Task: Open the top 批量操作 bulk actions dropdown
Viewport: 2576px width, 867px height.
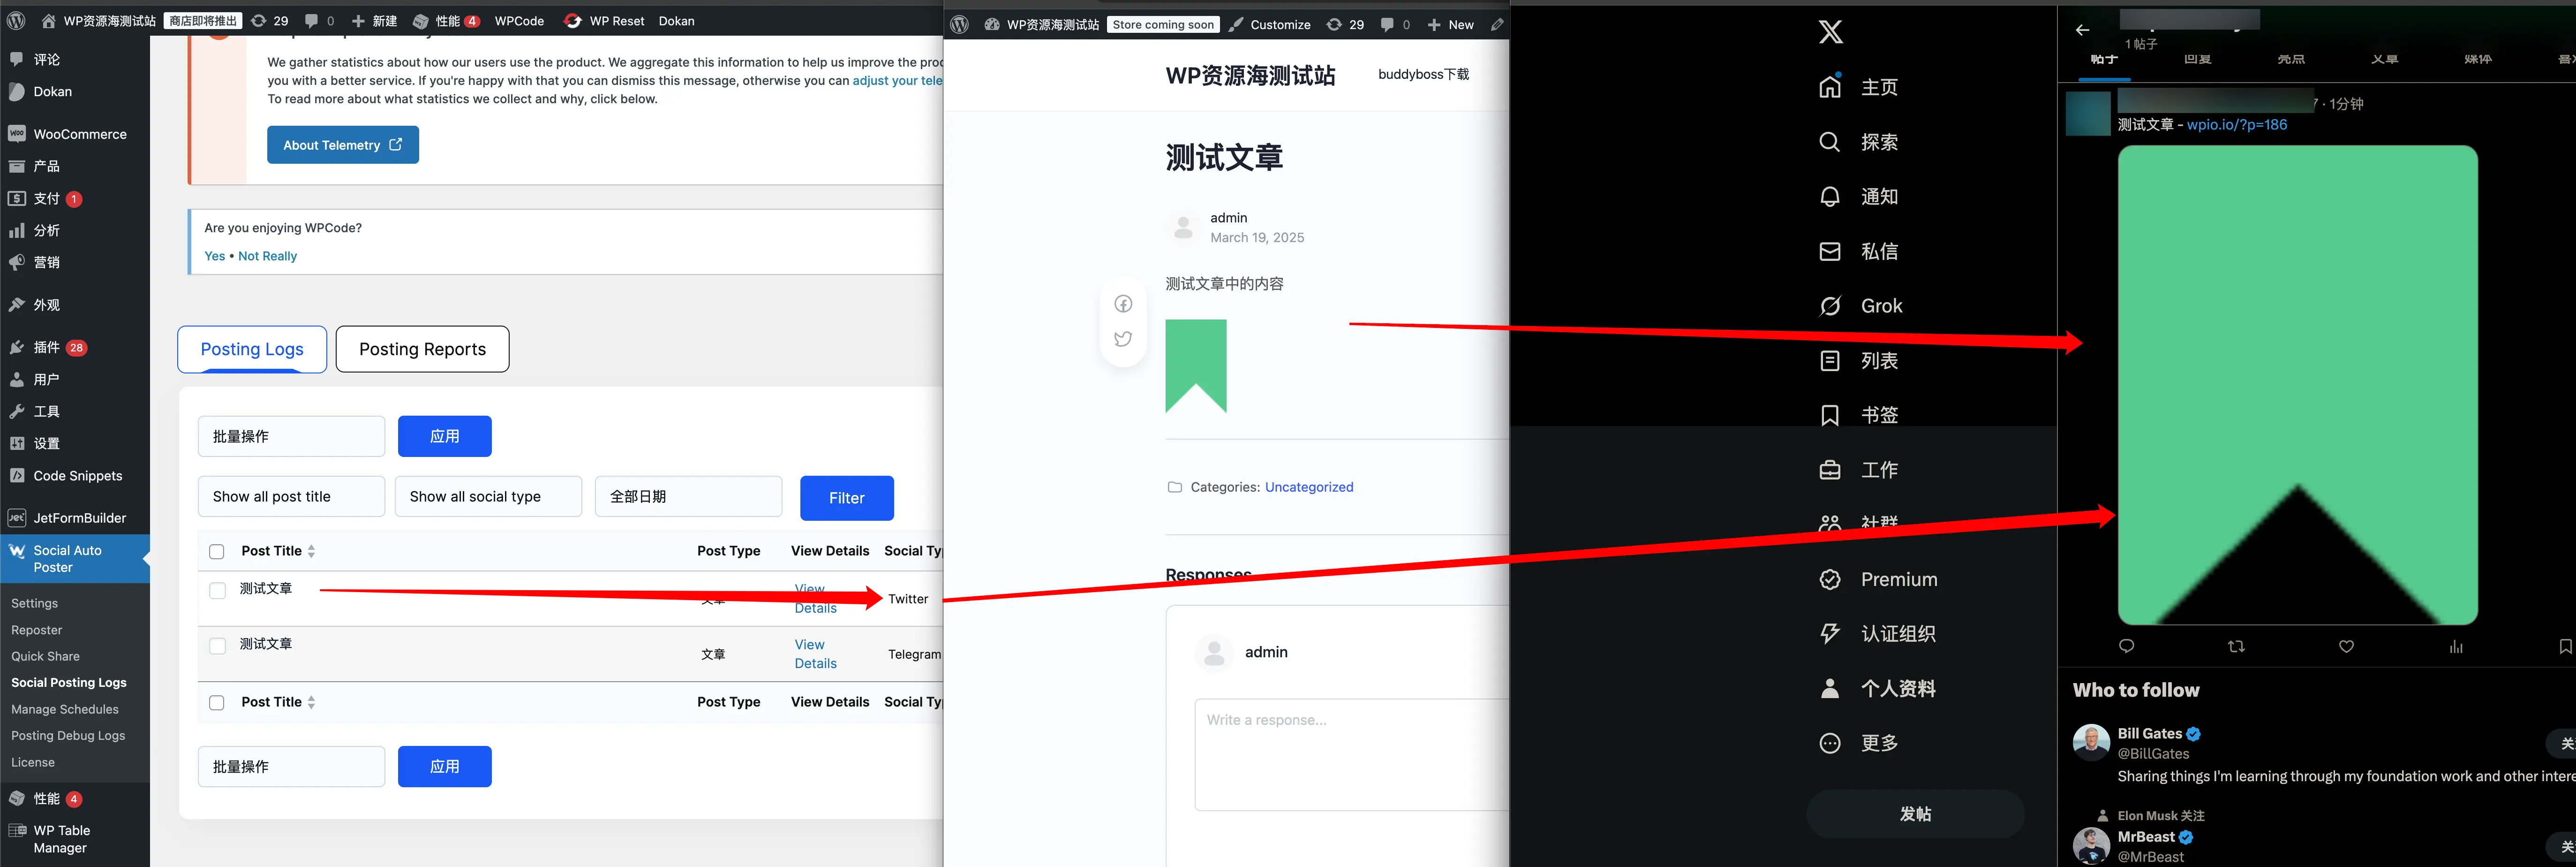Action: coord(291,436)
